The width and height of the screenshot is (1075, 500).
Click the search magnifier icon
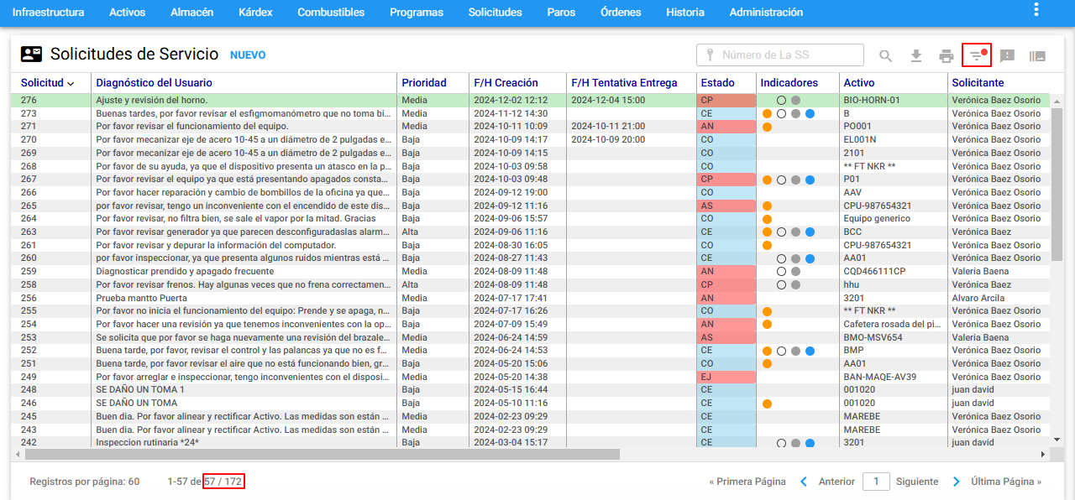[886, 56]
